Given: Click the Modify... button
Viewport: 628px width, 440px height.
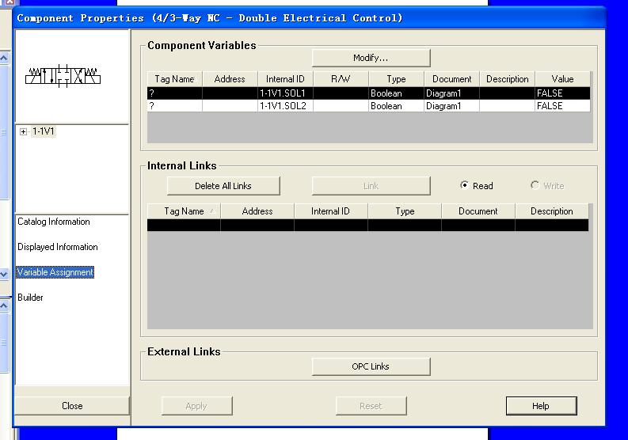Looking at the screenshot, I should point(371,58).
